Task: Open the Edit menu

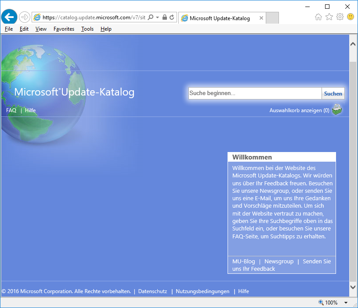Action: (24, 29)
